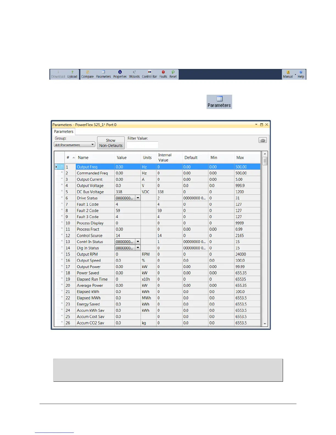Click Fault 2 Code value 59
336x435 pixels.
[127, 211]
